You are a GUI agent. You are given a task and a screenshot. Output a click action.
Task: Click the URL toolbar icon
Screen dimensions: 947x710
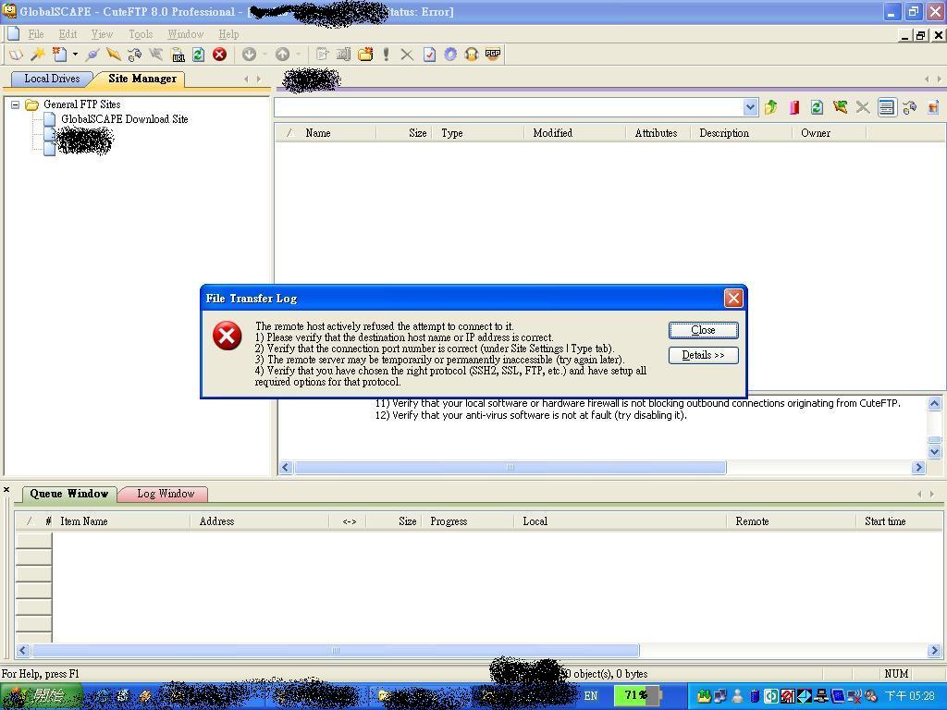178,55
